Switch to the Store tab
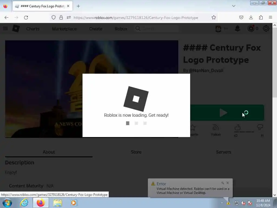The height and width of the screenshot is (208, 277). click(x=136, y=152)
